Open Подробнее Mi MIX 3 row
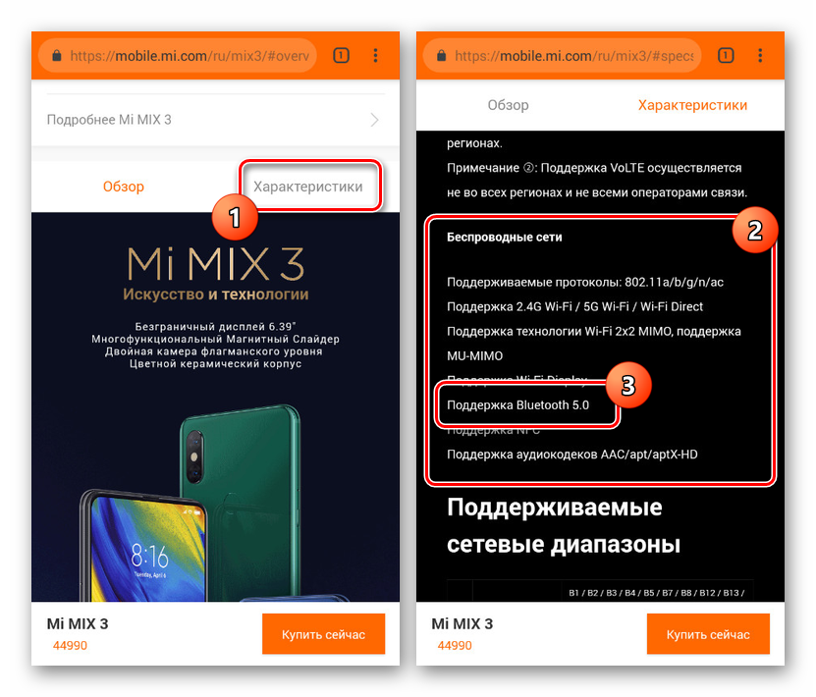The image size is (816, 697). pos(215,120)
